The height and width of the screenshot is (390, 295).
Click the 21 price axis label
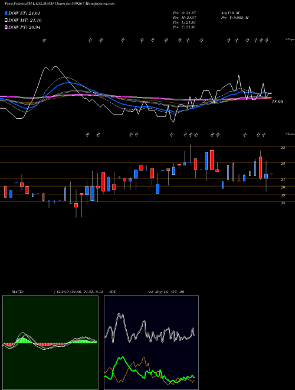[283, 179]
